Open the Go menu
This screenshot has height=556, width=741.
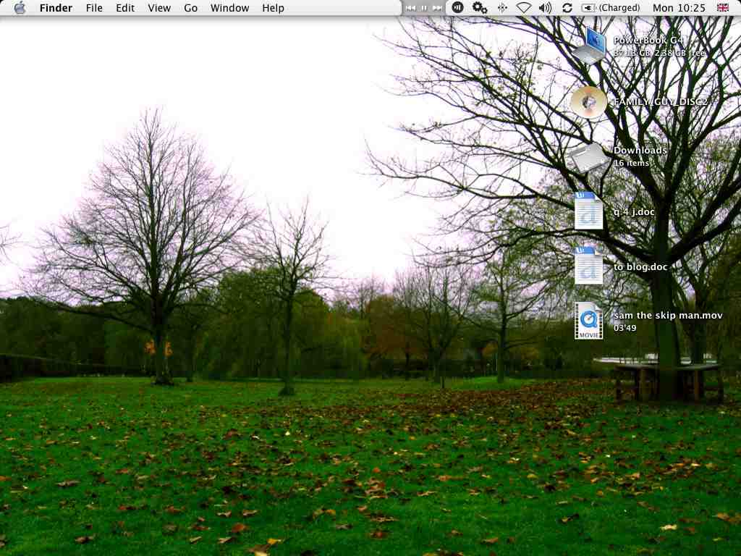tap(190, 7)
